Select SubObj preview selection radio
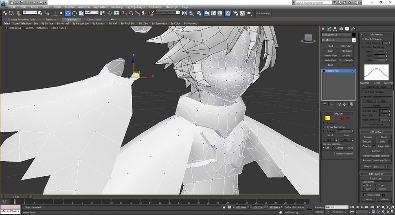395x215 pixels. (x=333, y=148)
